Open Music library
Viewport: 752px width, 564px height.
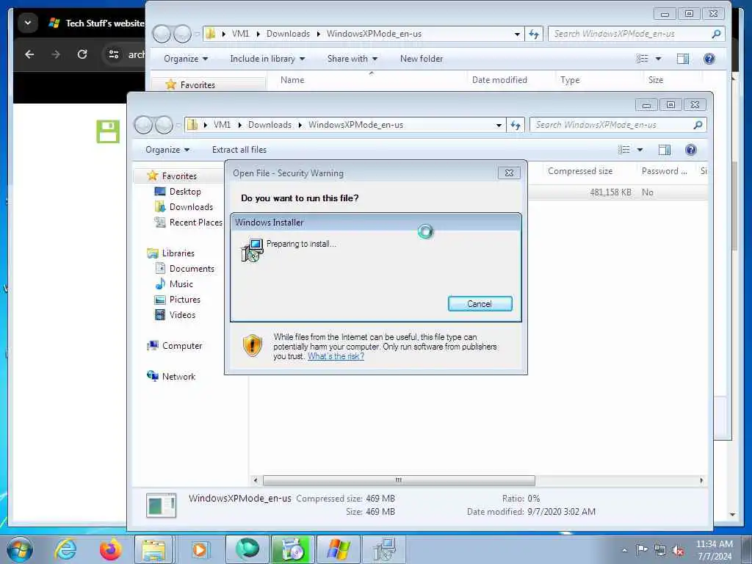click(181, 284)
